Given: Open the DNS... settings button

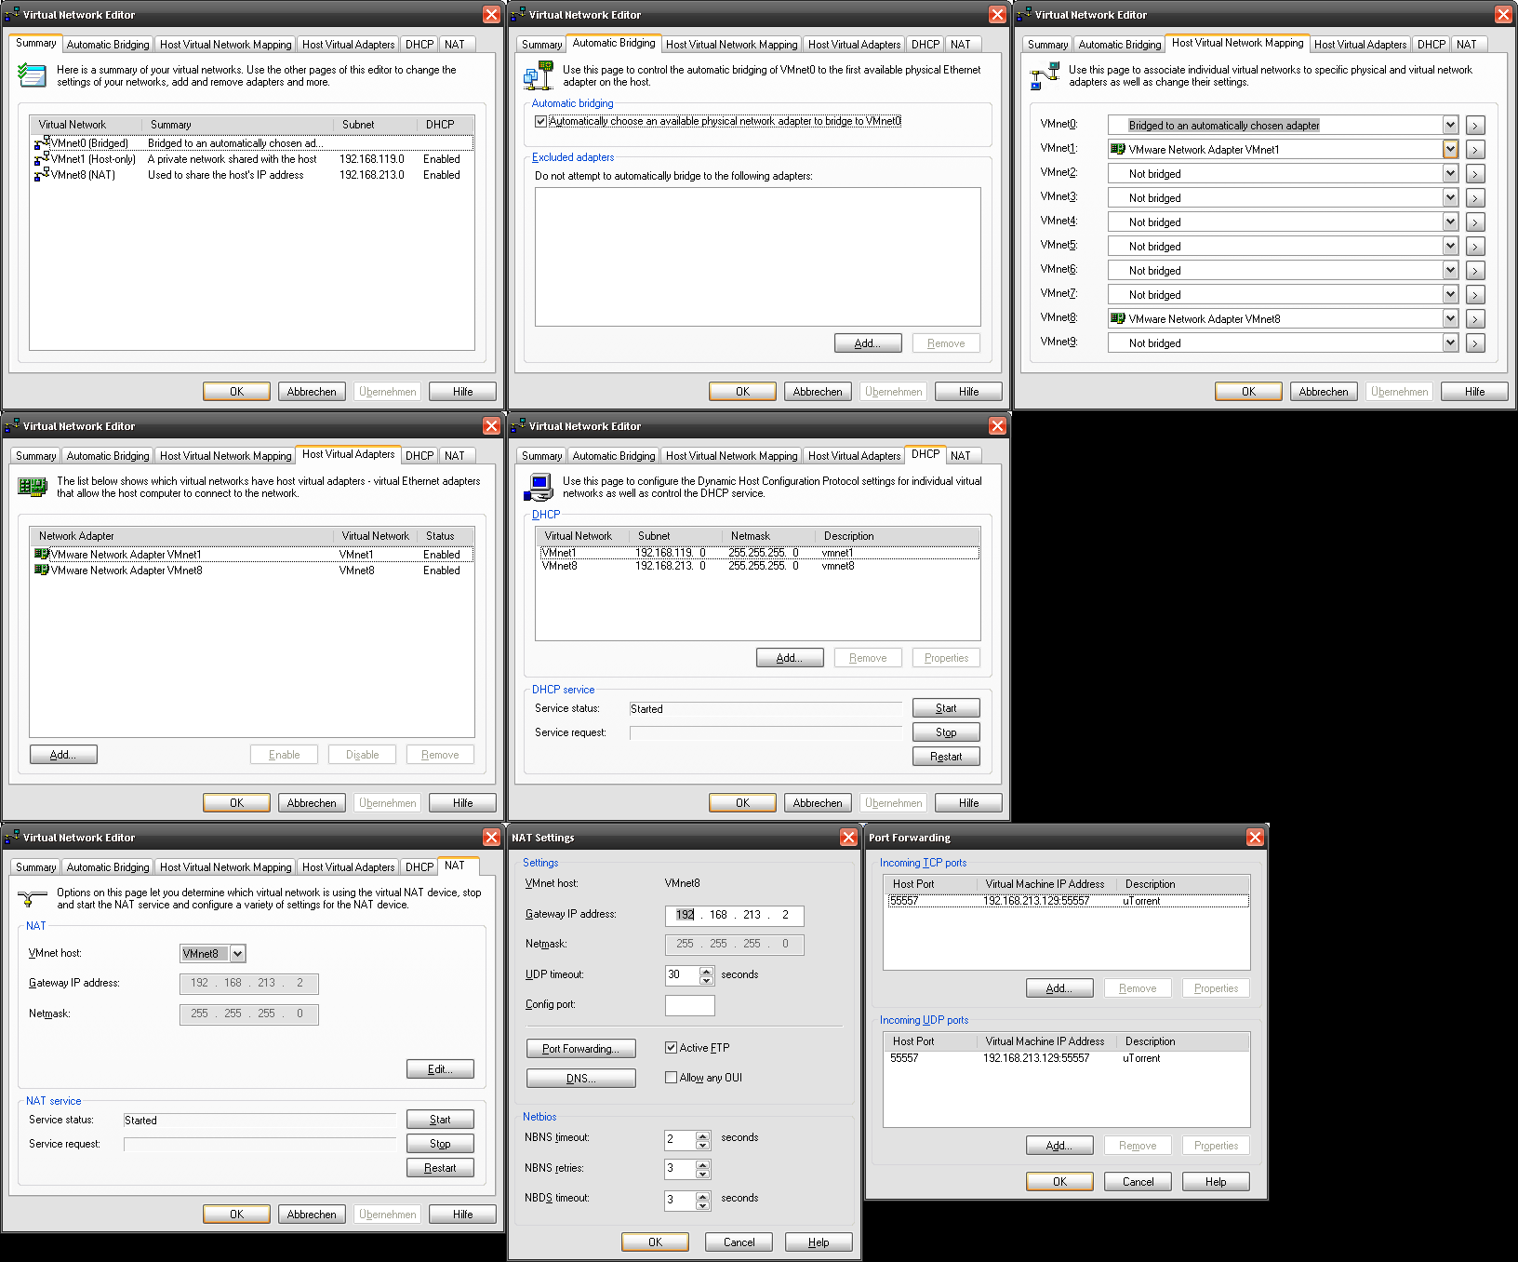Looking at the screenshot, I should coord(580,1079).
